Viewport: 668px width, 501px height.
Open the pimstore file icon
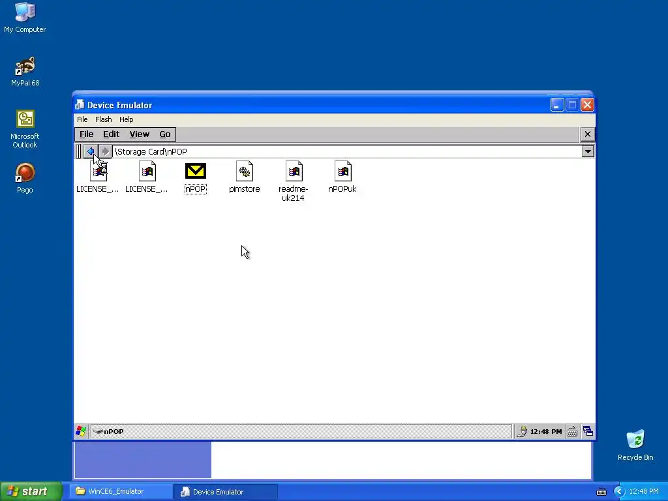[245, 172]
